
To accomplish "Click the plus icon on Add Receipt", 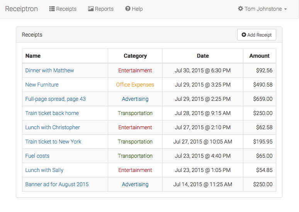I will click(x=244, y=35).
